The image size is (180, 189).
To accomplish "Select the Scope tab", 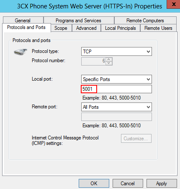I will pyautogui.click(x=61, y=28).
